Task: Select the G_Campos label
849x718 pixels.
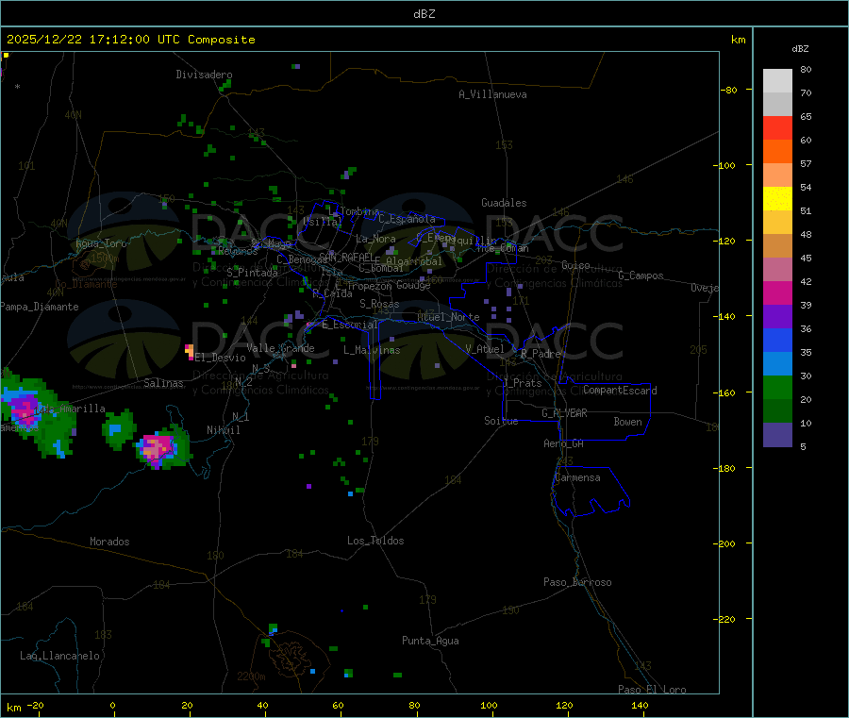Action: (641, 276)
